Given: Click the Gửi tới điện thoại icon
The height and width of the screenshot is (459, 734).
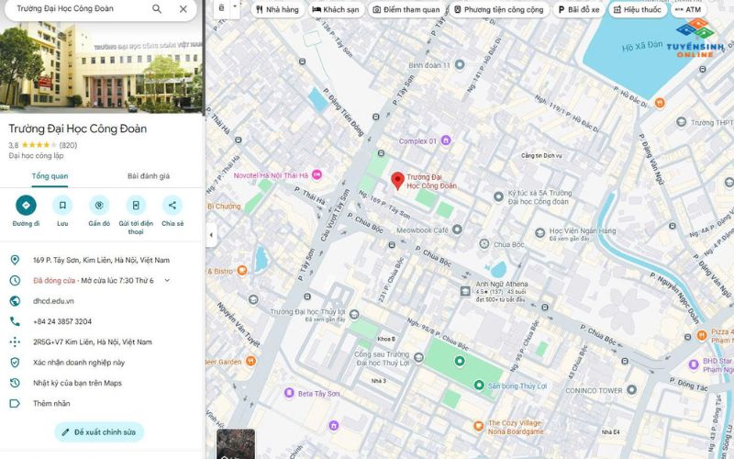Looking at the screenshot, I should tap(136, 205).
